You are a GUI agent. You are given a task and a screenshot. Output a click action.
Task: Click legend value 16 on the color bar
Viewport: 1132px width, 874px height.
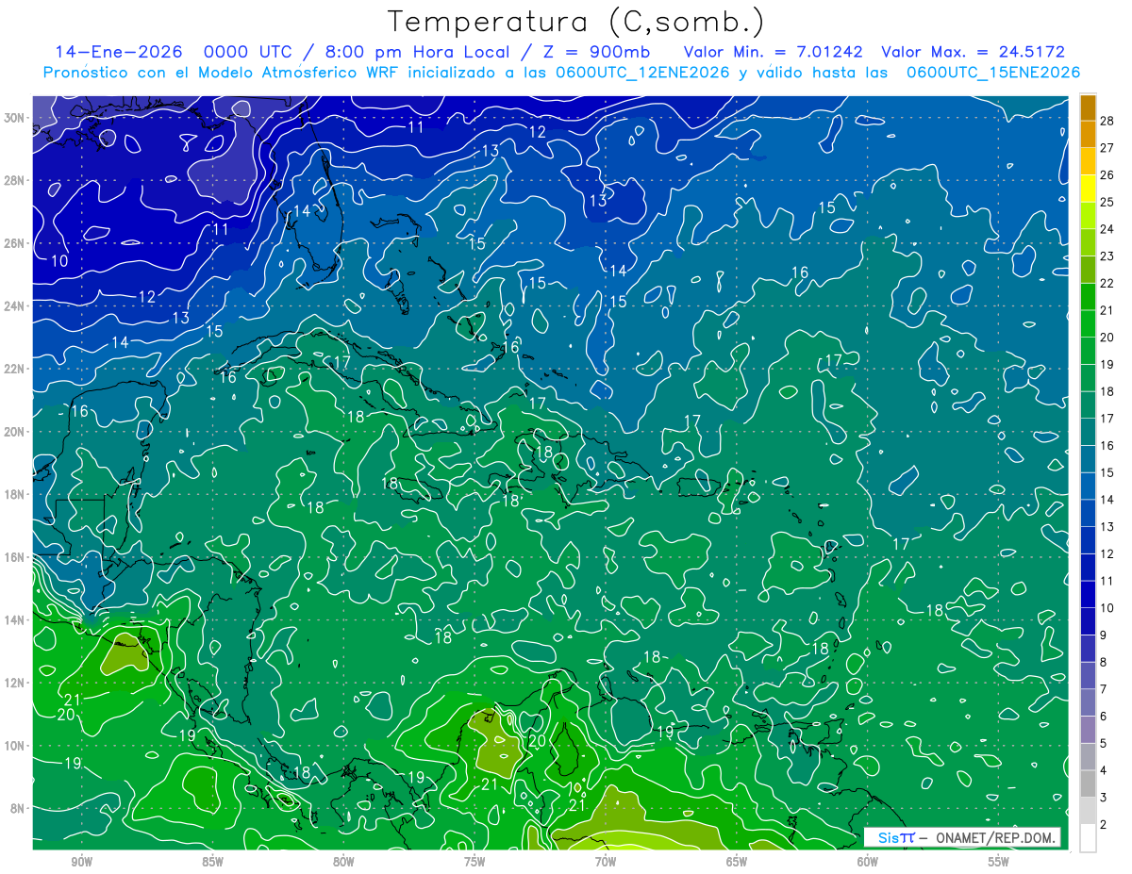(x=1107, y=445)
